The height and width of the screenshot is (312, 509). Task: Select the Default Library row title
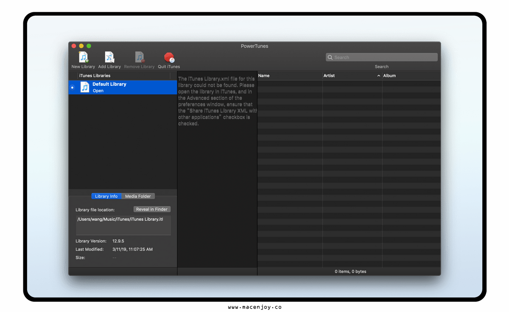pyautogui.click(x=109, y=84)
